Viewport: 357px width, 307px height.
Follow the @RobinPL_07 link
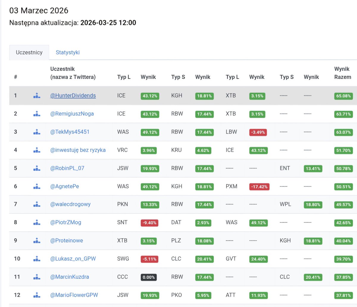(x=67, y=168)
